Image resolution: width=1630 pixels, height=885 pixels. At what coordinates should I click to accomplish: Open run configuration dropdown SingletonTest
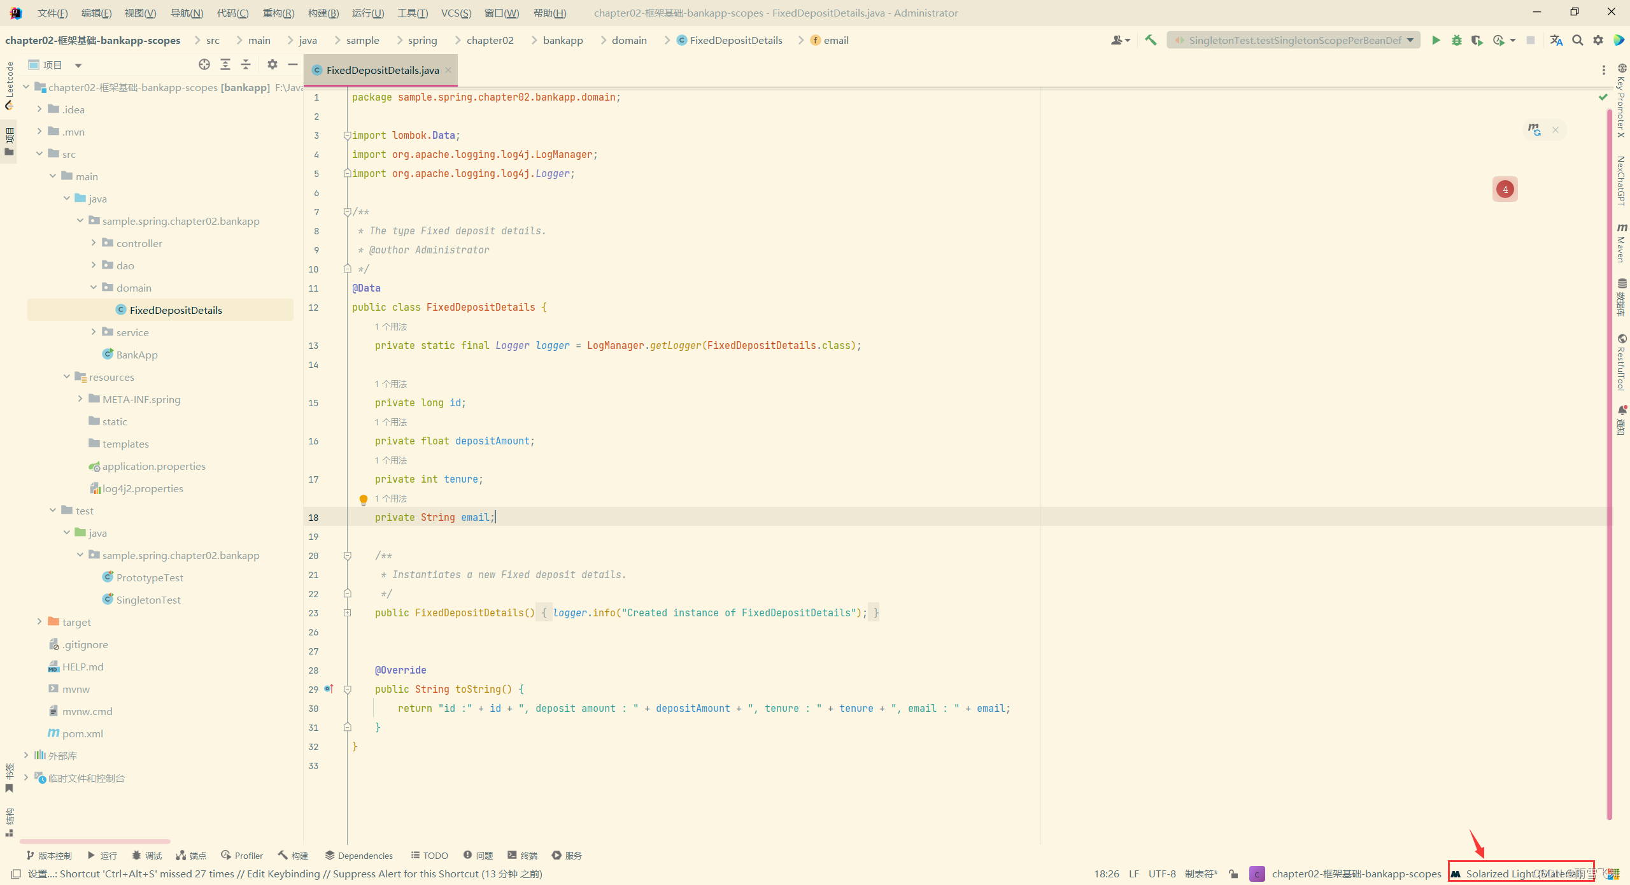(1293, 40)
